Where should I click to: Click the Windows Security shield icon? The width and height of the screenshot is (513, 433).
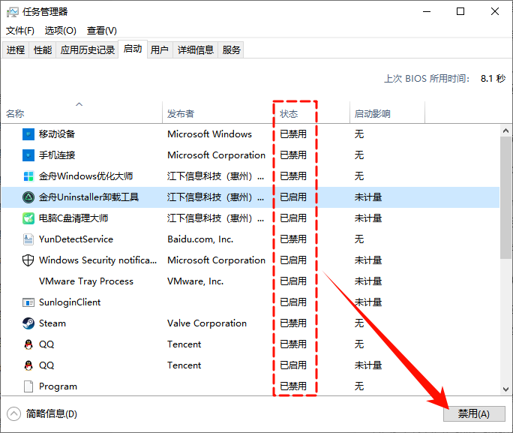pyautogui.click(x=28, y=260)
